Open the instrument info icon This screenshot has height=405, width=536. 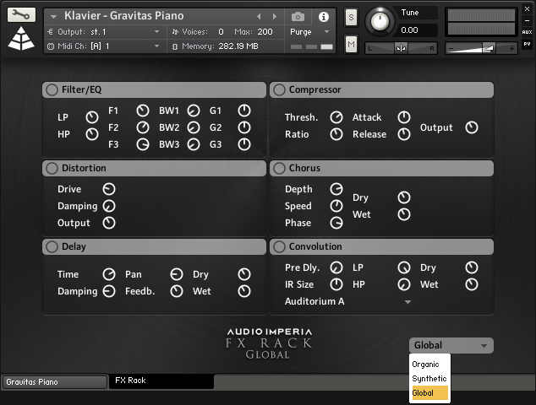coord(324,17)
